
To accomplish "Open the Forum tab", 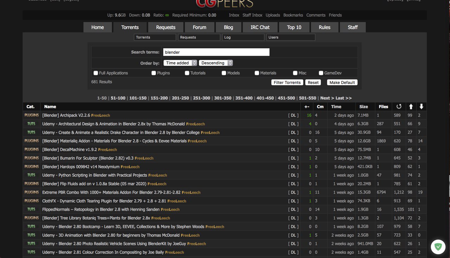I will click(x=199, y=27).
